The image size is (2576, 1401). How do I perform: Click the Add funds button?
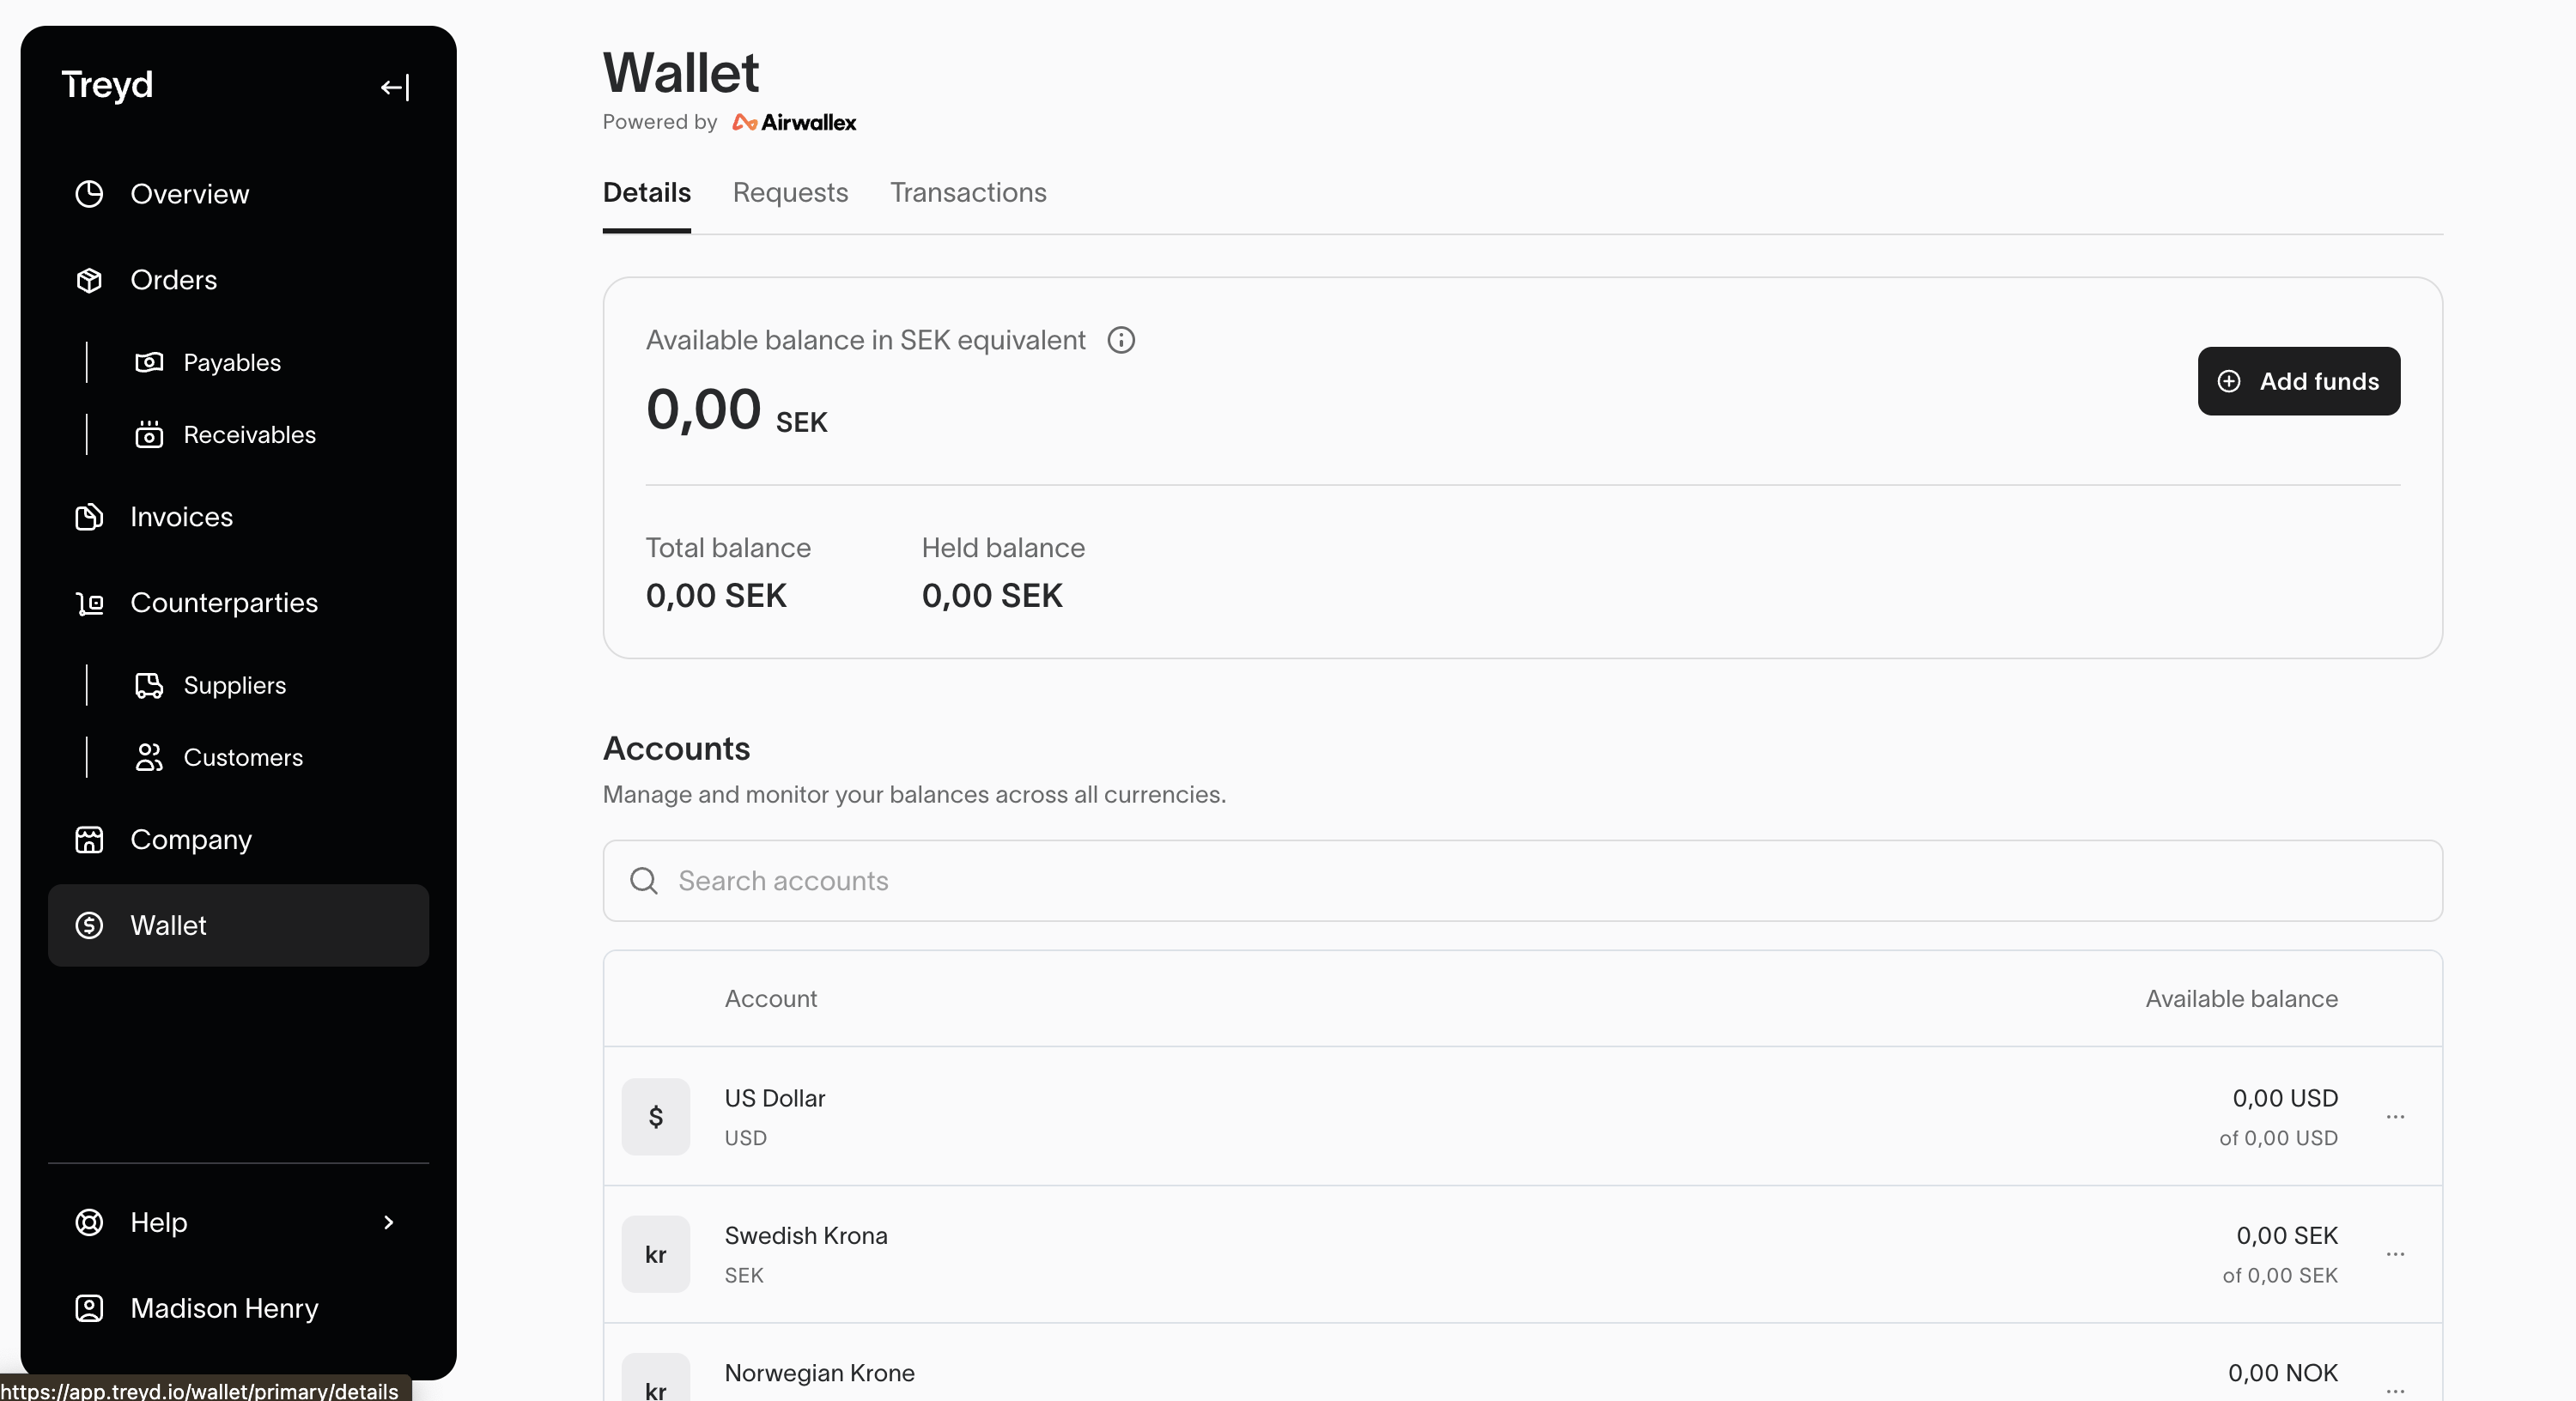tap(2298, 381)
